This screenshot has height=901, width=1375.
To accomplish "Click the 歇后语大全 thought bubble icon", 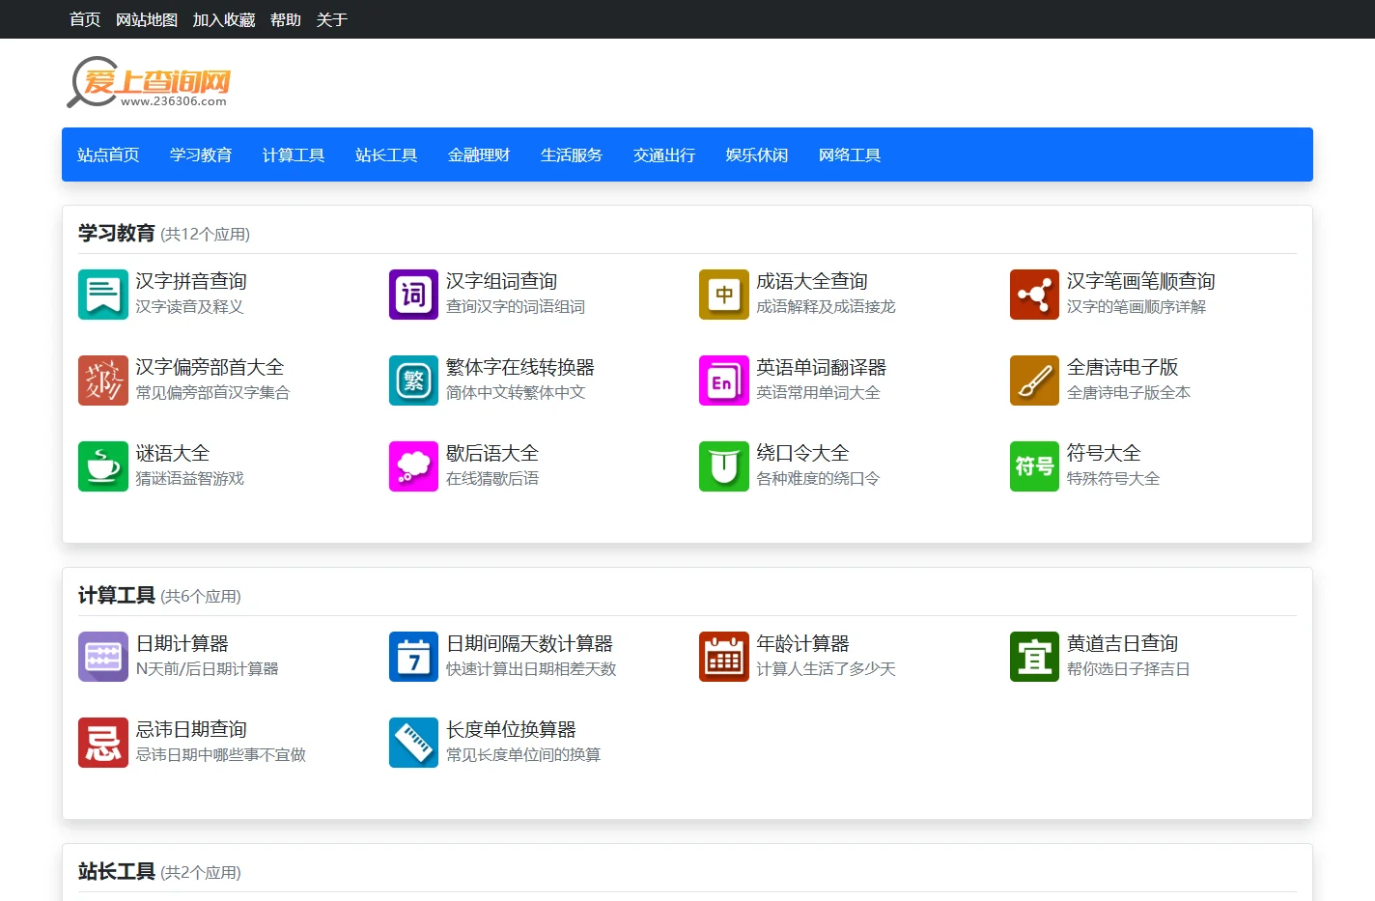I will pyautogui.click(x=413, y=466).
